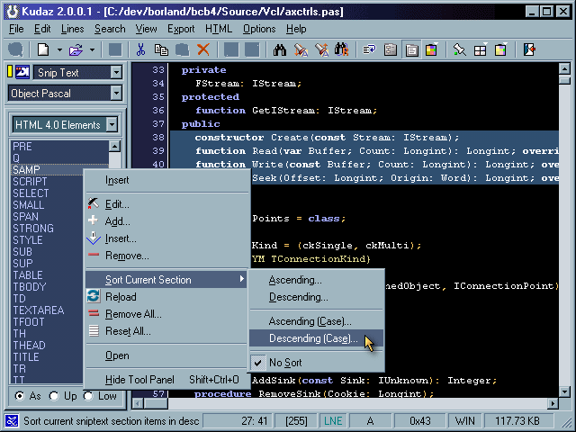Open the Lines menu
The image size is (576, 432).
[x=72, y=29]
